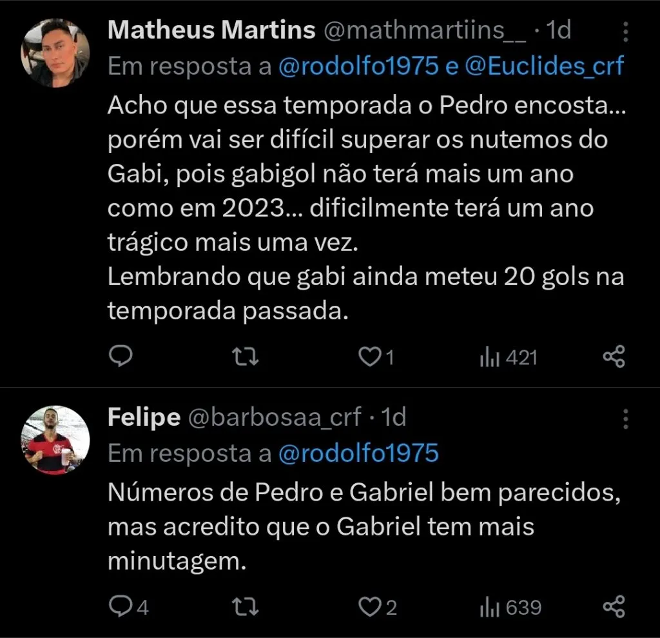Like Felipe's tweet
This screenshot has width=660, height=638.
pyautogui.click(x=371, y=607)
